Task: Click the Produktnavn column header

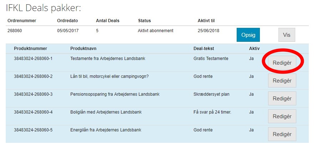Action: point(83,49)
